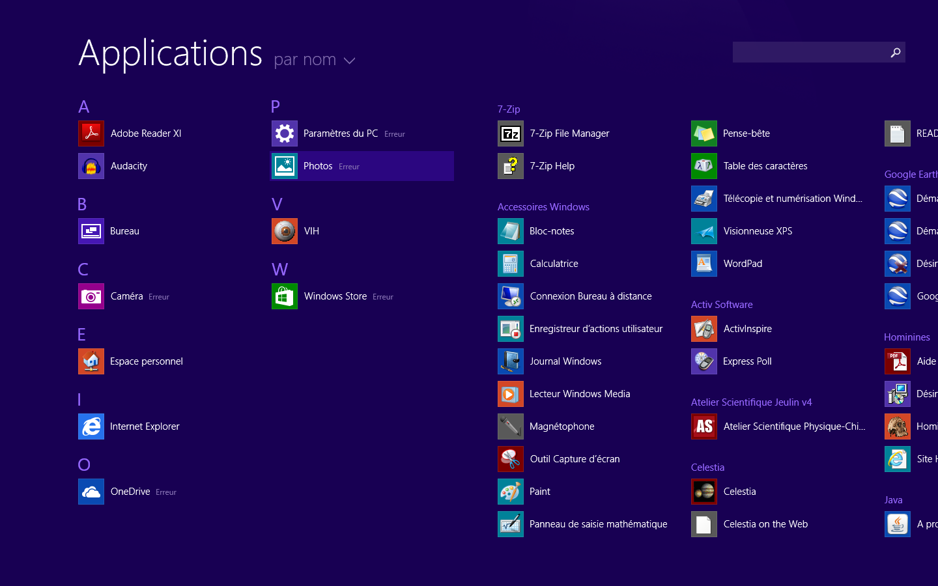Click inside the application search field

(x=809, y=52)
